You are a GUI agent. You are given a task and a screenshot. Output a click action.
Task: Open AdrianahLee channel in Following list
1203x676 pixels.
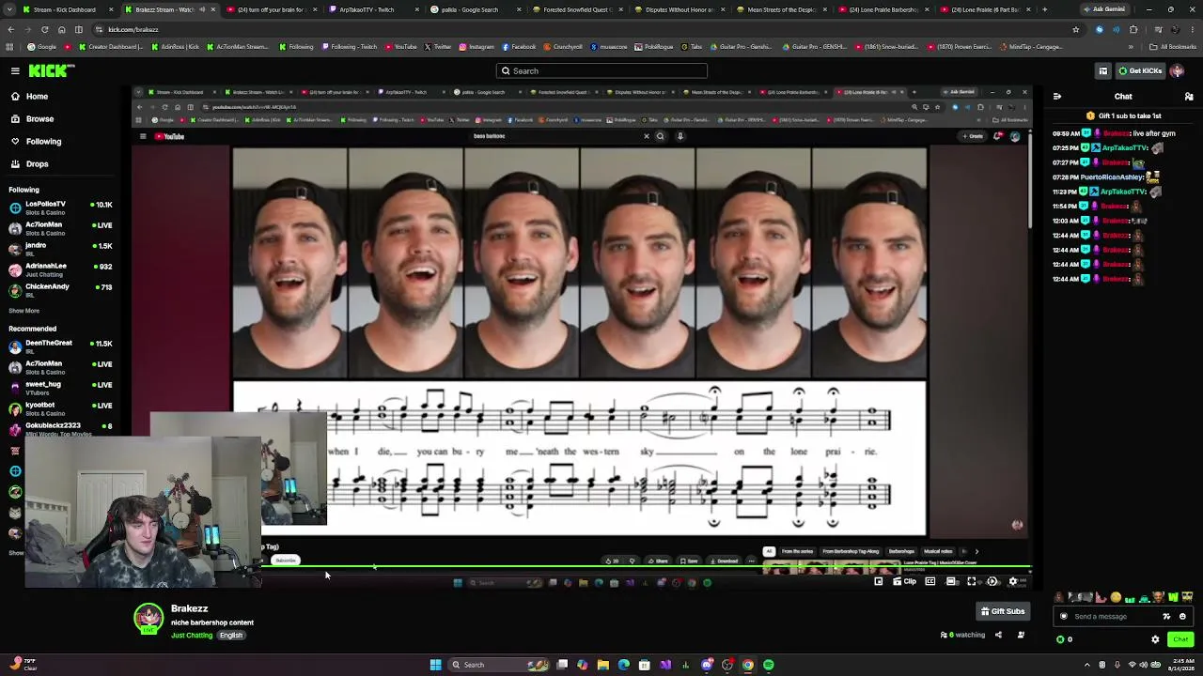coord(60,269)
